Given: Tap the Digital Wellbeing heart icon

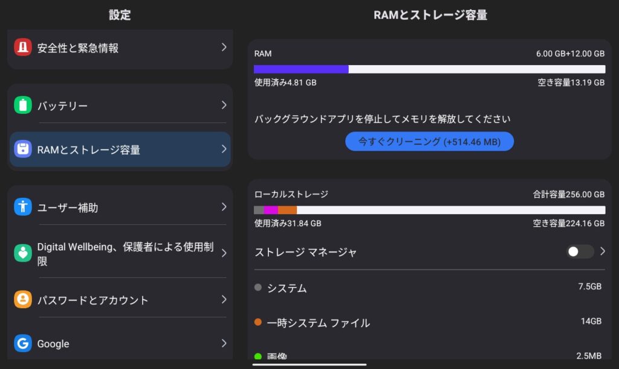Looking at the screenshot, I should [23, 253].
